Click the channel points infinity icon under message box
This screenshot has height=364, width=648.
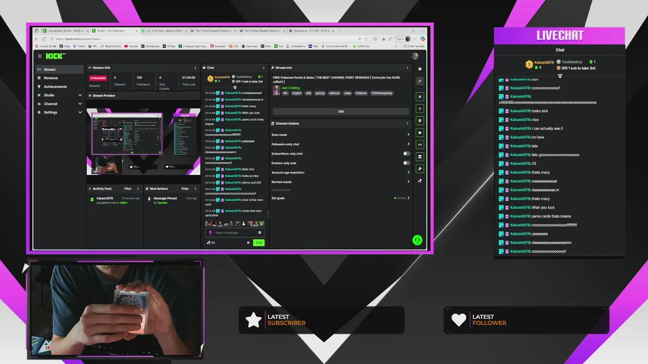tap(211, 243)
